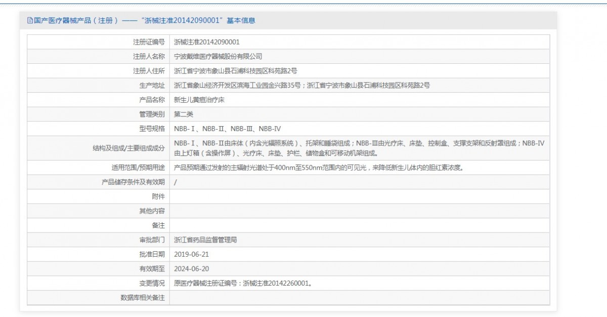The height and width of the screenshot is (317, 607).
Task: Select production address starting with 浙江省象山经济开发区
Action: (x=302, y=85)
